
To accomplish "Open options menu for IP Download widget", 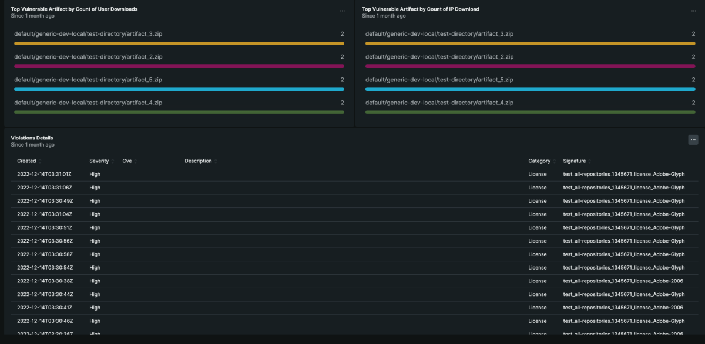I will pyautogui.click(x=693, y=11).
